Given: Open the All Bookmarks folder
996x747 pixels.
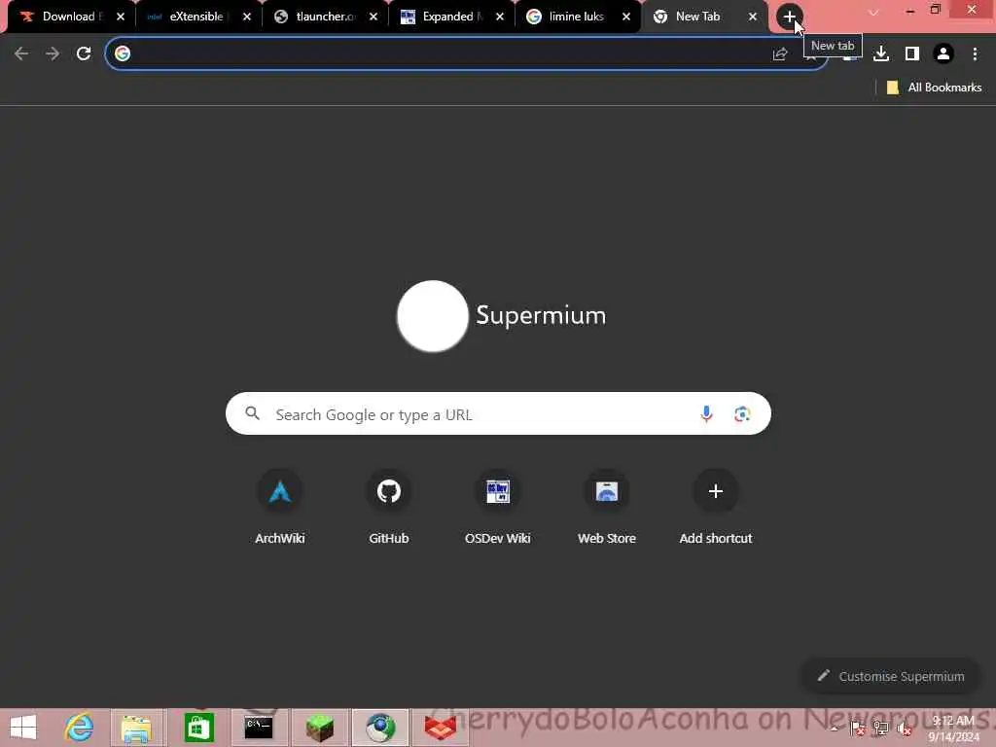Looking at the screenshot, I should [934, 88].
